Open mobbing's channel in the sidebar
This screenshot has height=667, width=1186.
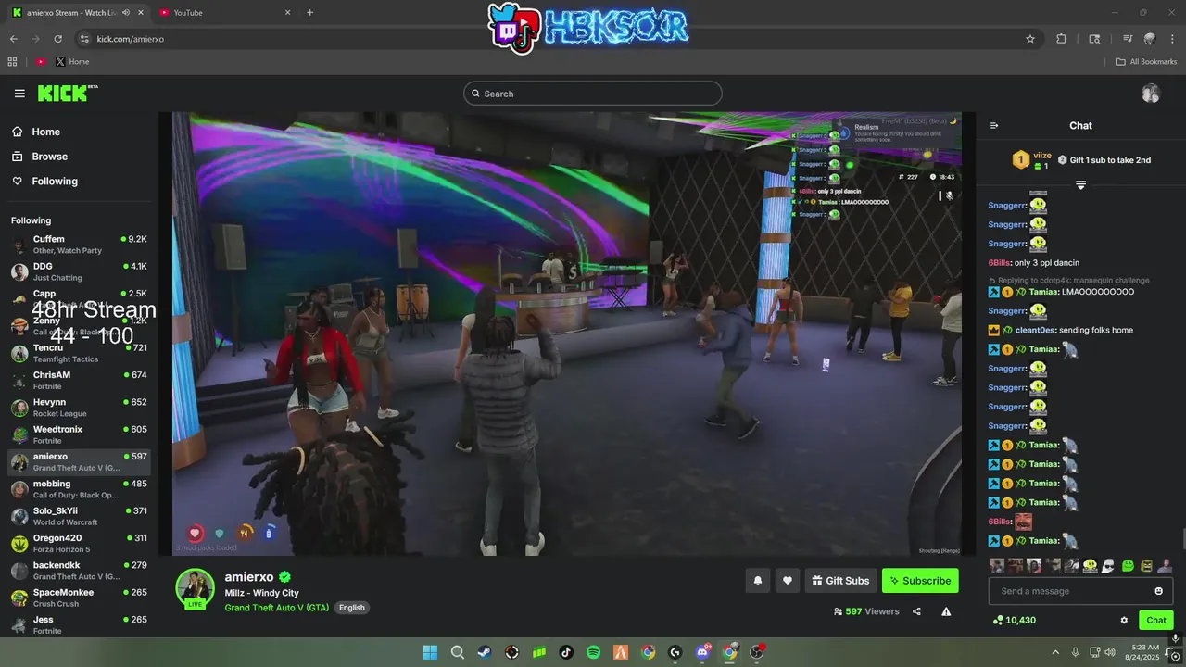[x=79, y=489]
